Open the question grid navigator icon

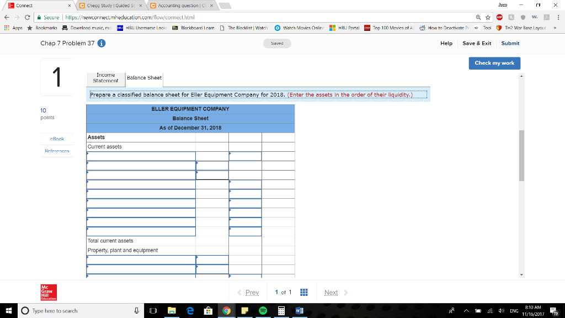304,293
